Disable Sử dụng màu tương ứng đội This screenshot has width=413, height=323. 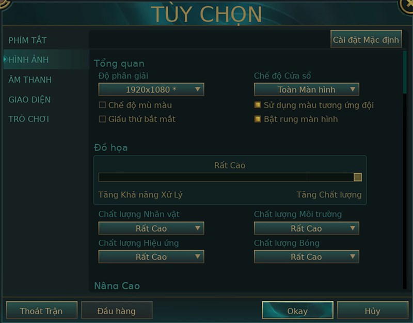(x=258, y=105)
